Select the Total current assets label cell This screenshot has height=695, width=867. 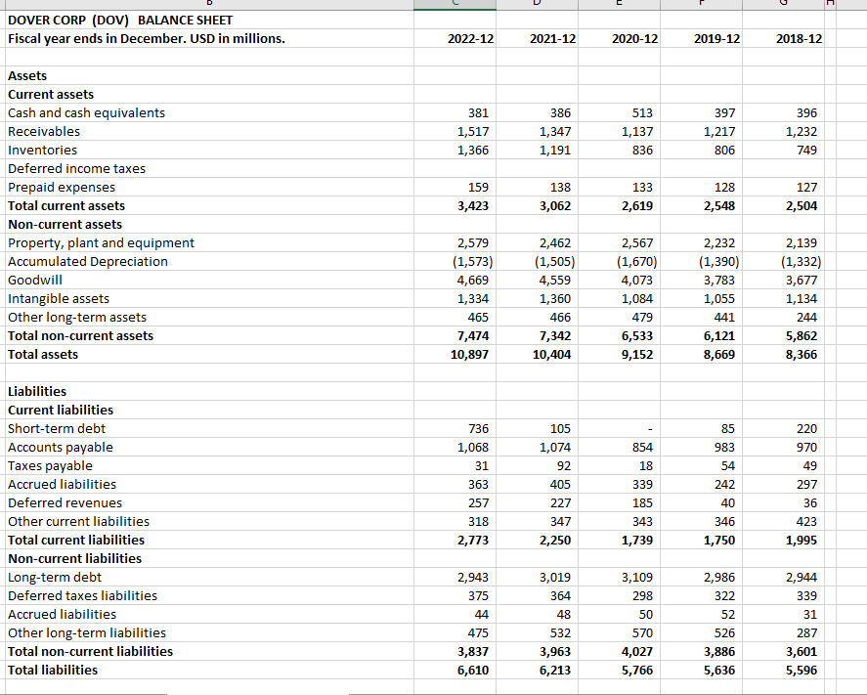click(x=65, y=205)
